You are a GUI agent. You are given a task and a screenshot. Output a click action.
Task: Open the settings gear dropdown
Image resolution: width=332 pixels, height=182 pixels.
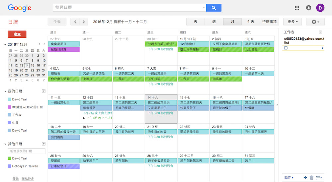tap(315, 22)
